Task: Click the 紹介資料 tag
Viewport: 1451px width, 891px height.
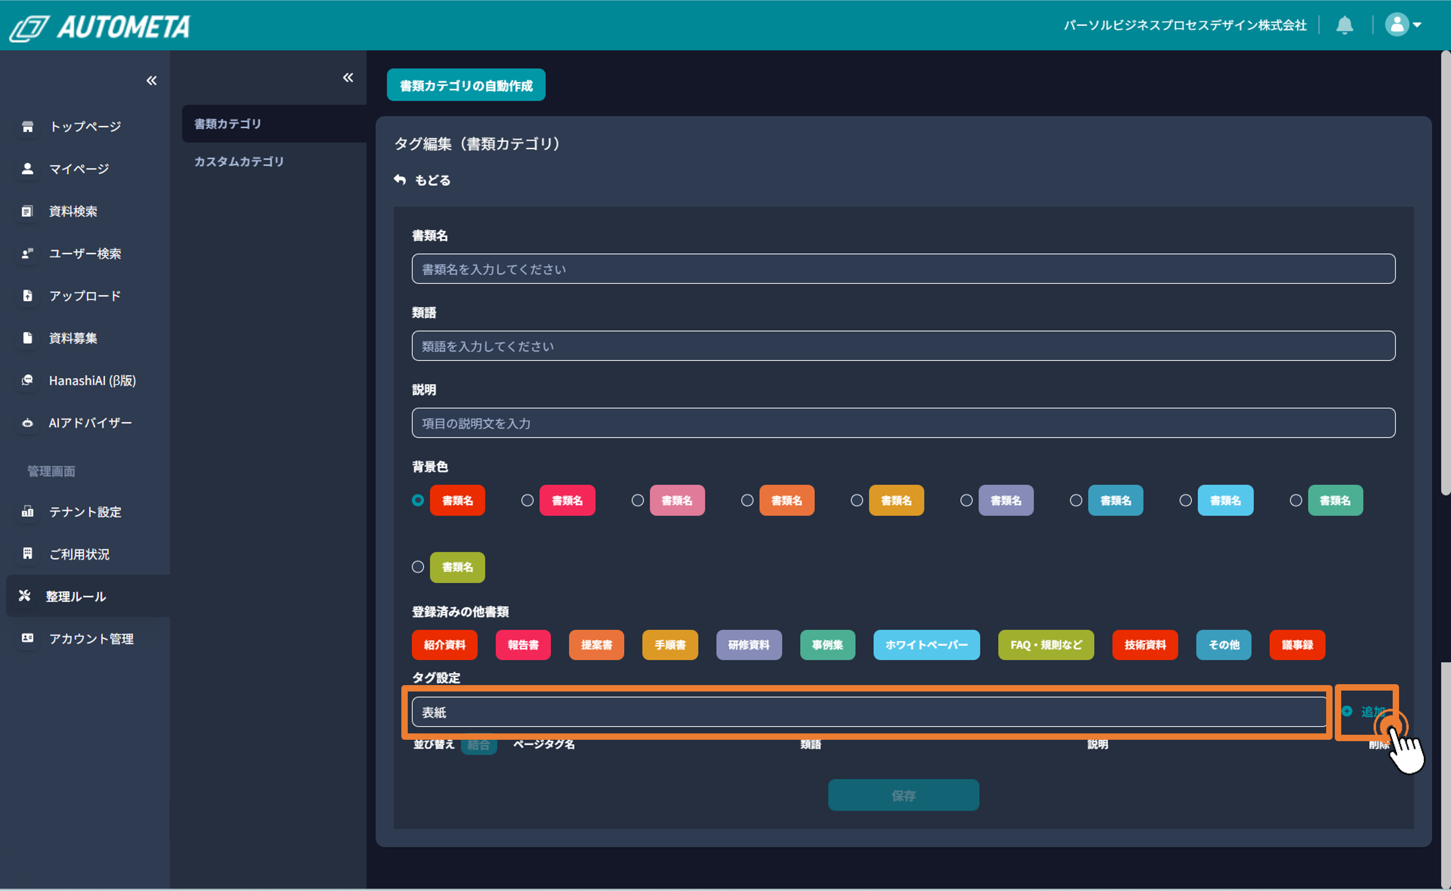Action: click(x=444, y=645)
